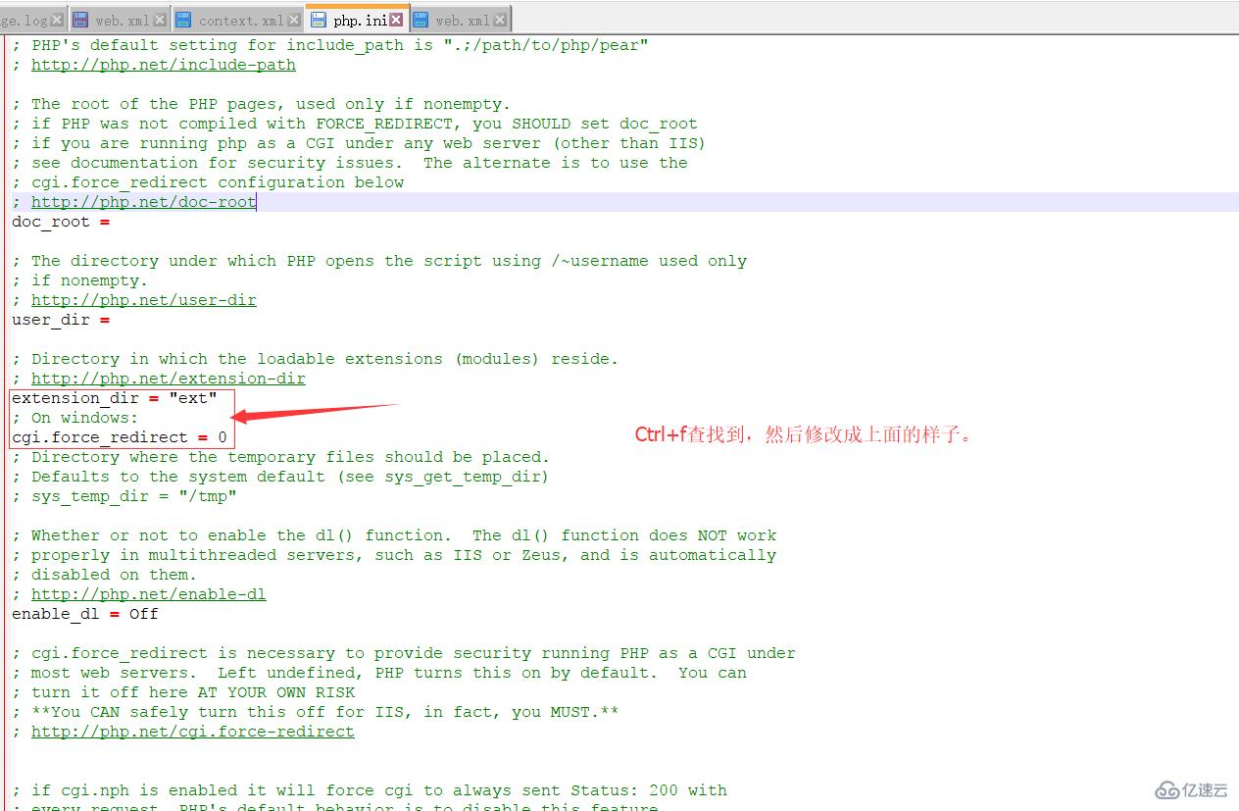
Task: Click the 'Defaults to the system default' comment
Action: pyautogui.click(x=280, y=477)
